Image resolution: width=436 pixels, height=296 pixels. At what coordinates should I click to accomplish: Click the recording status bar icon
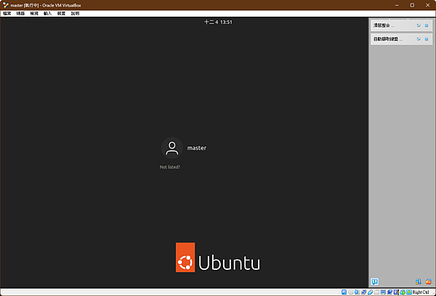(x=389, y=292)
